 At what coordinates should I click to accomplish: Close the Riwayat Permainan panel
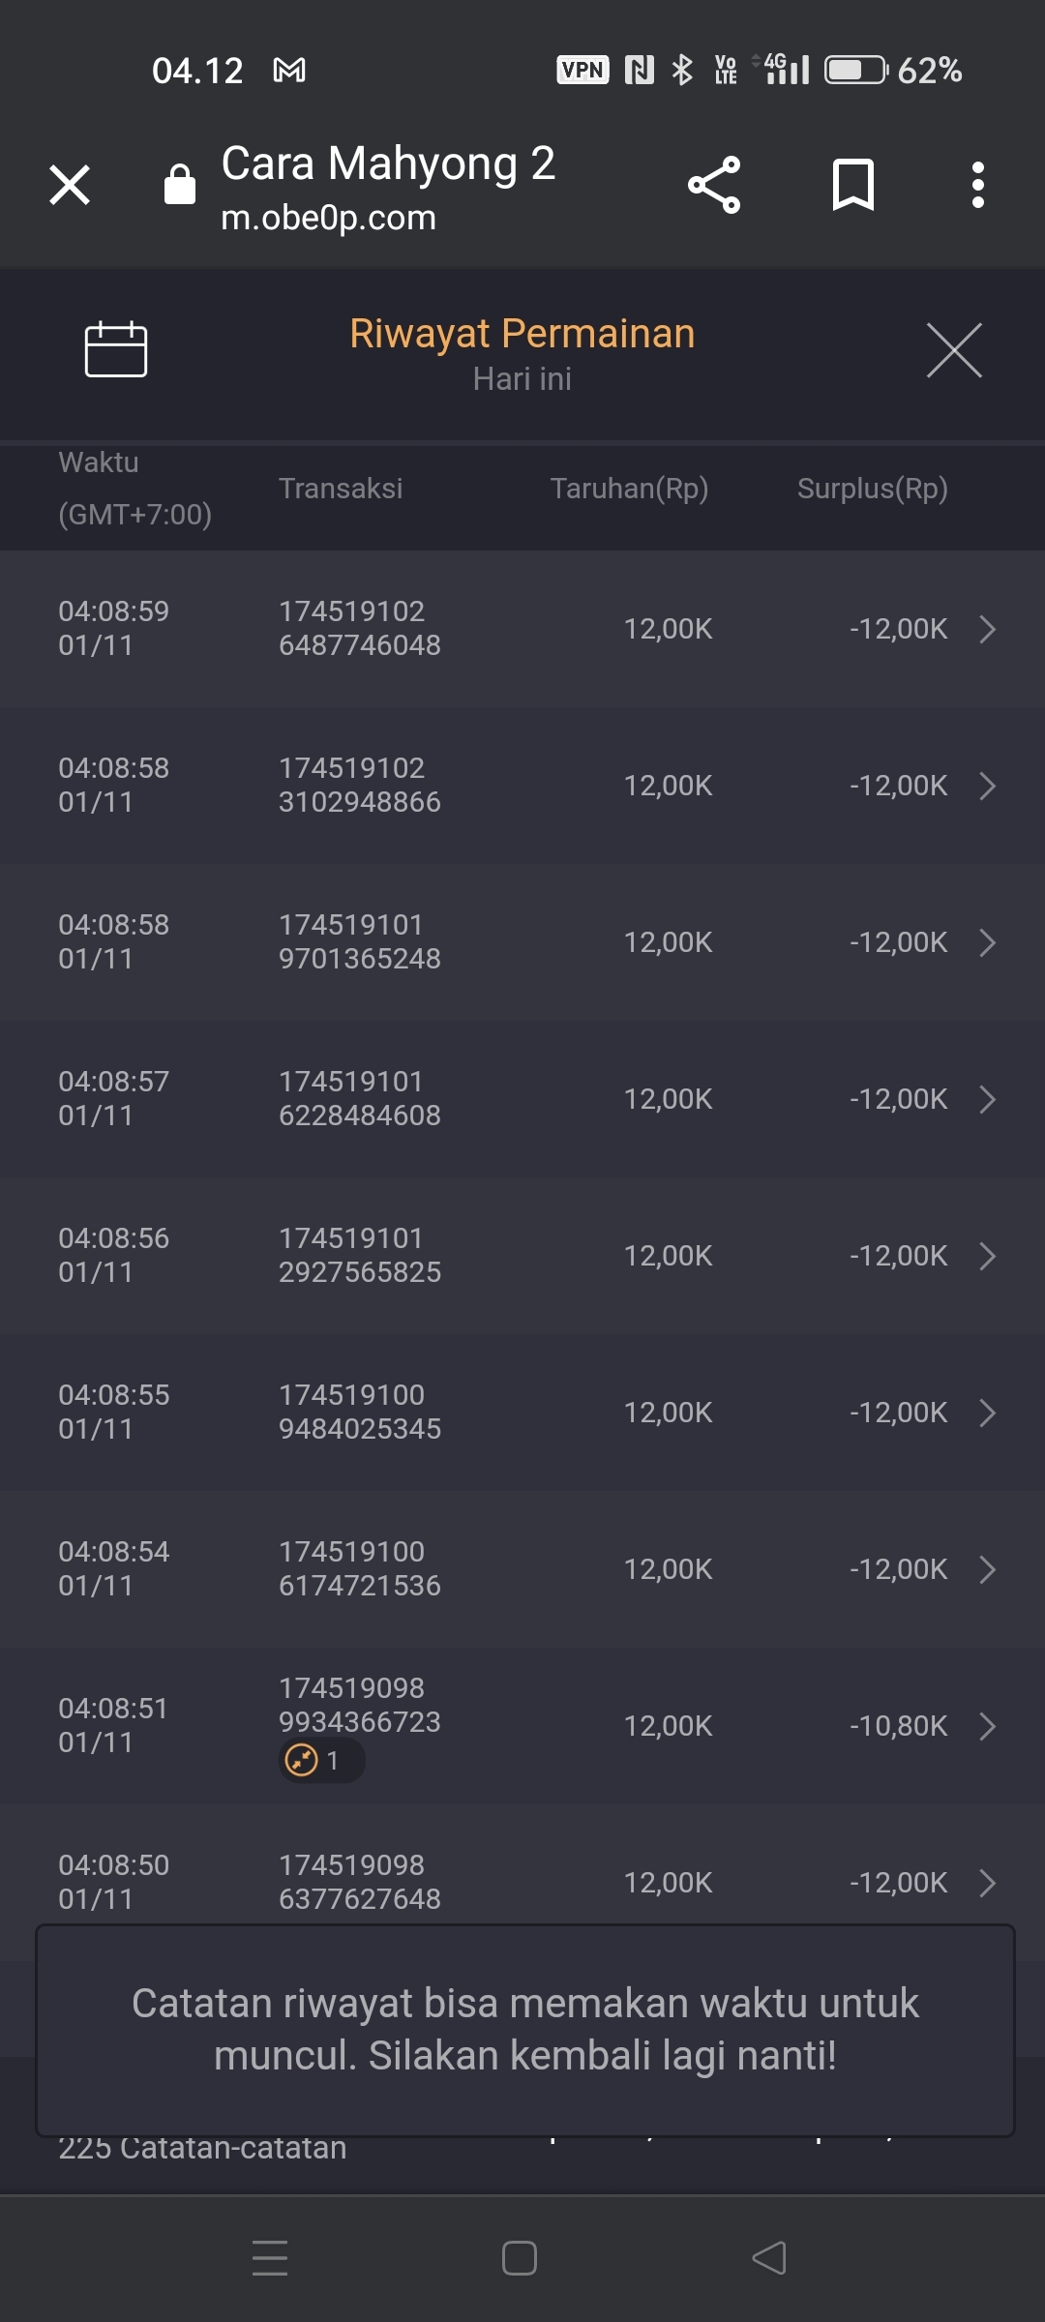(x=954, y=350)
